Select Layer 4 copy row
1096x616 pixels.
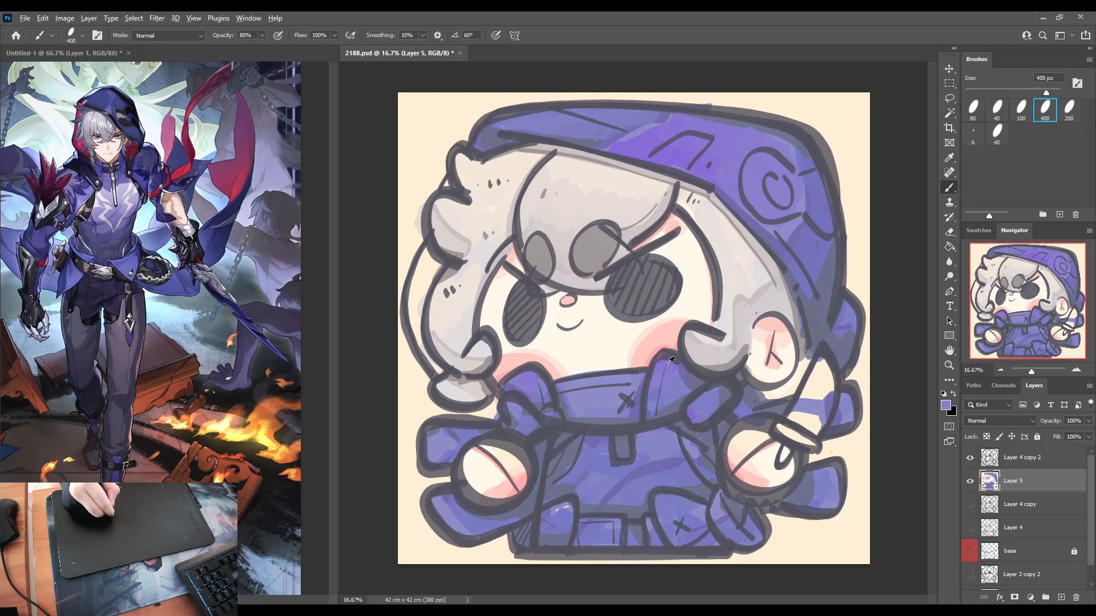(x=1024, y=504)
